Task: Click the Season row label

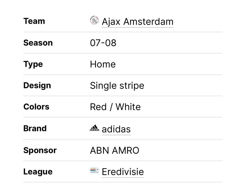Action: coord(38,43)
